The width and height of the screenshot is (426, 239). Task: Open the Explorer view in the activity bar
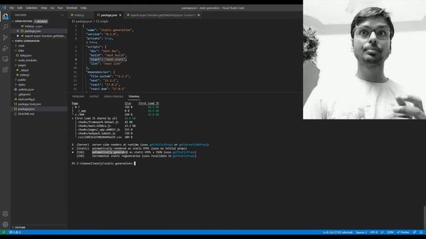pyautogui.click(x=5, y=16)
